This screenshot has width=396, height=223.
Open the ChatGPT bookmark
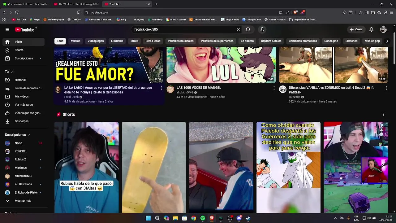click(74, 20)
